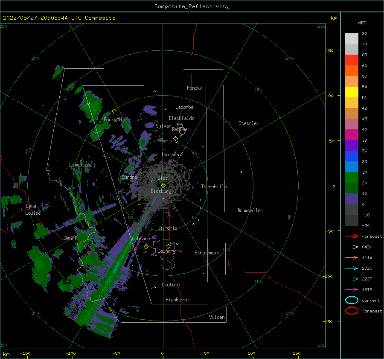Pick the cyan 27ZW arrow icon
The width and height of the screenshot is (384, 359).
(352, 269)
